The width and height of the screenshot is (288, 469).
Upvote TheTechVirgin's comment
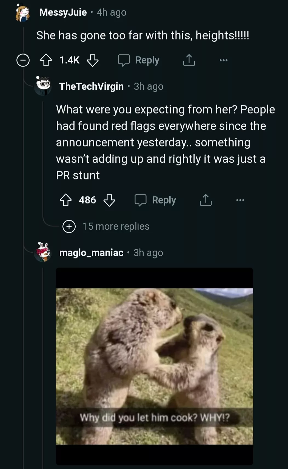(x=66, y=200)
